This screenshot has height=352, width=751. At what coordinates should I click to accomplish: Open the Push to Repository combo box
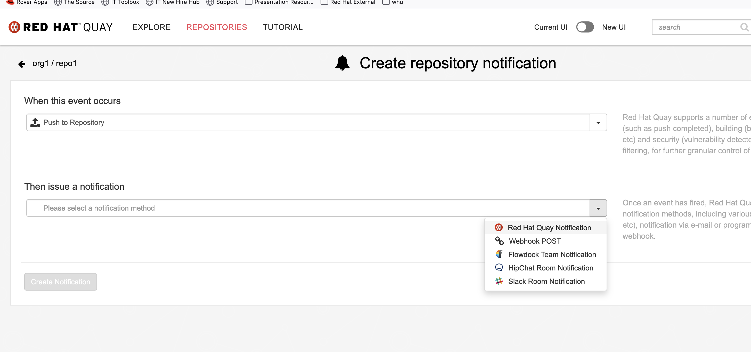pos(308,123)
